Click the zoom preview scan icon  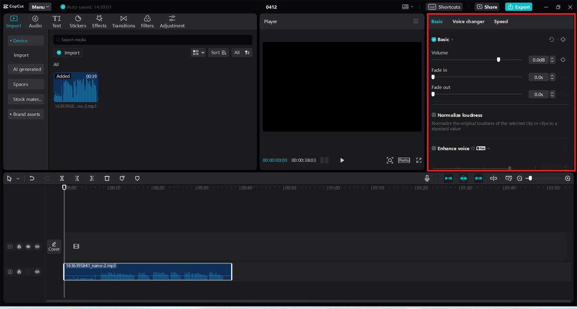pos(390,160)
